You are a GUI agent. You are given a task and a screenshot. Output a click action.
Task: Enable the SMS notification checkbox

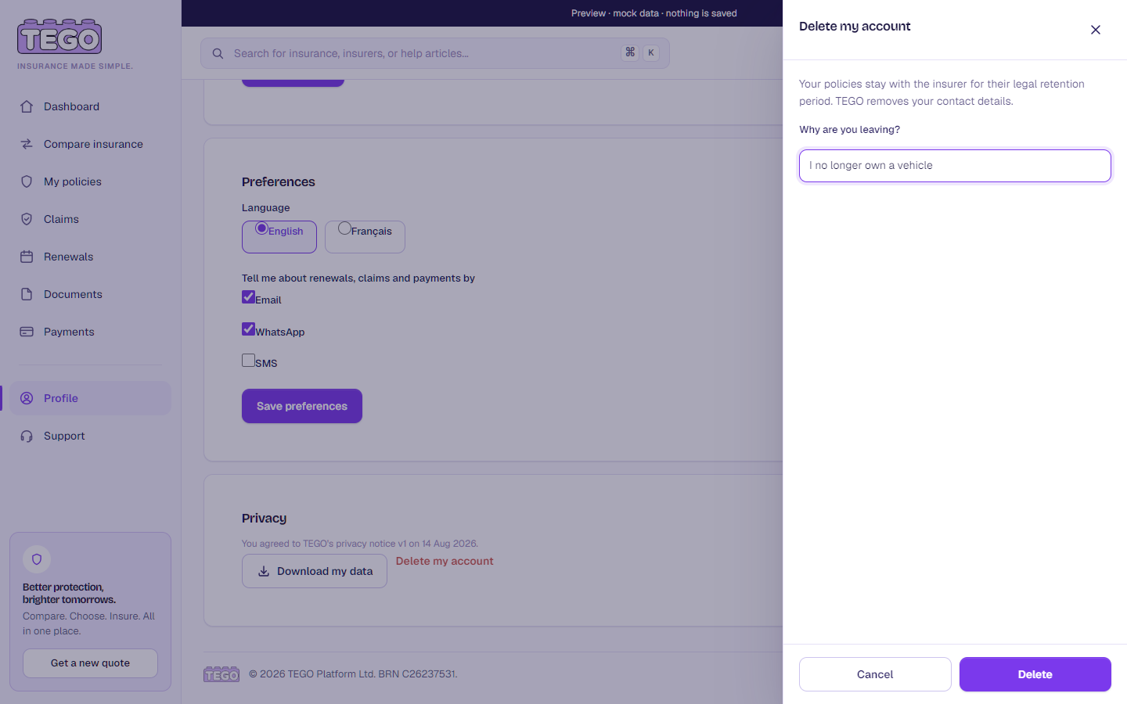coord(248,361)
